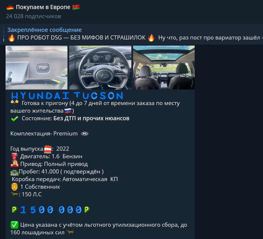This screenshot has height=239, width=263.
Task: Click the Belarus flag emoji in channel title
Action: pos(76,7)
